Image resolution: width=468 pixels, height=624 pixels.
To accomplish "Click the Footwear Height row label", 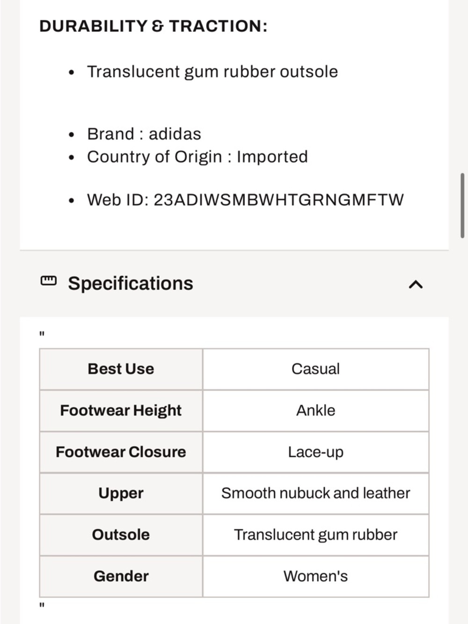I will [121, 411].
